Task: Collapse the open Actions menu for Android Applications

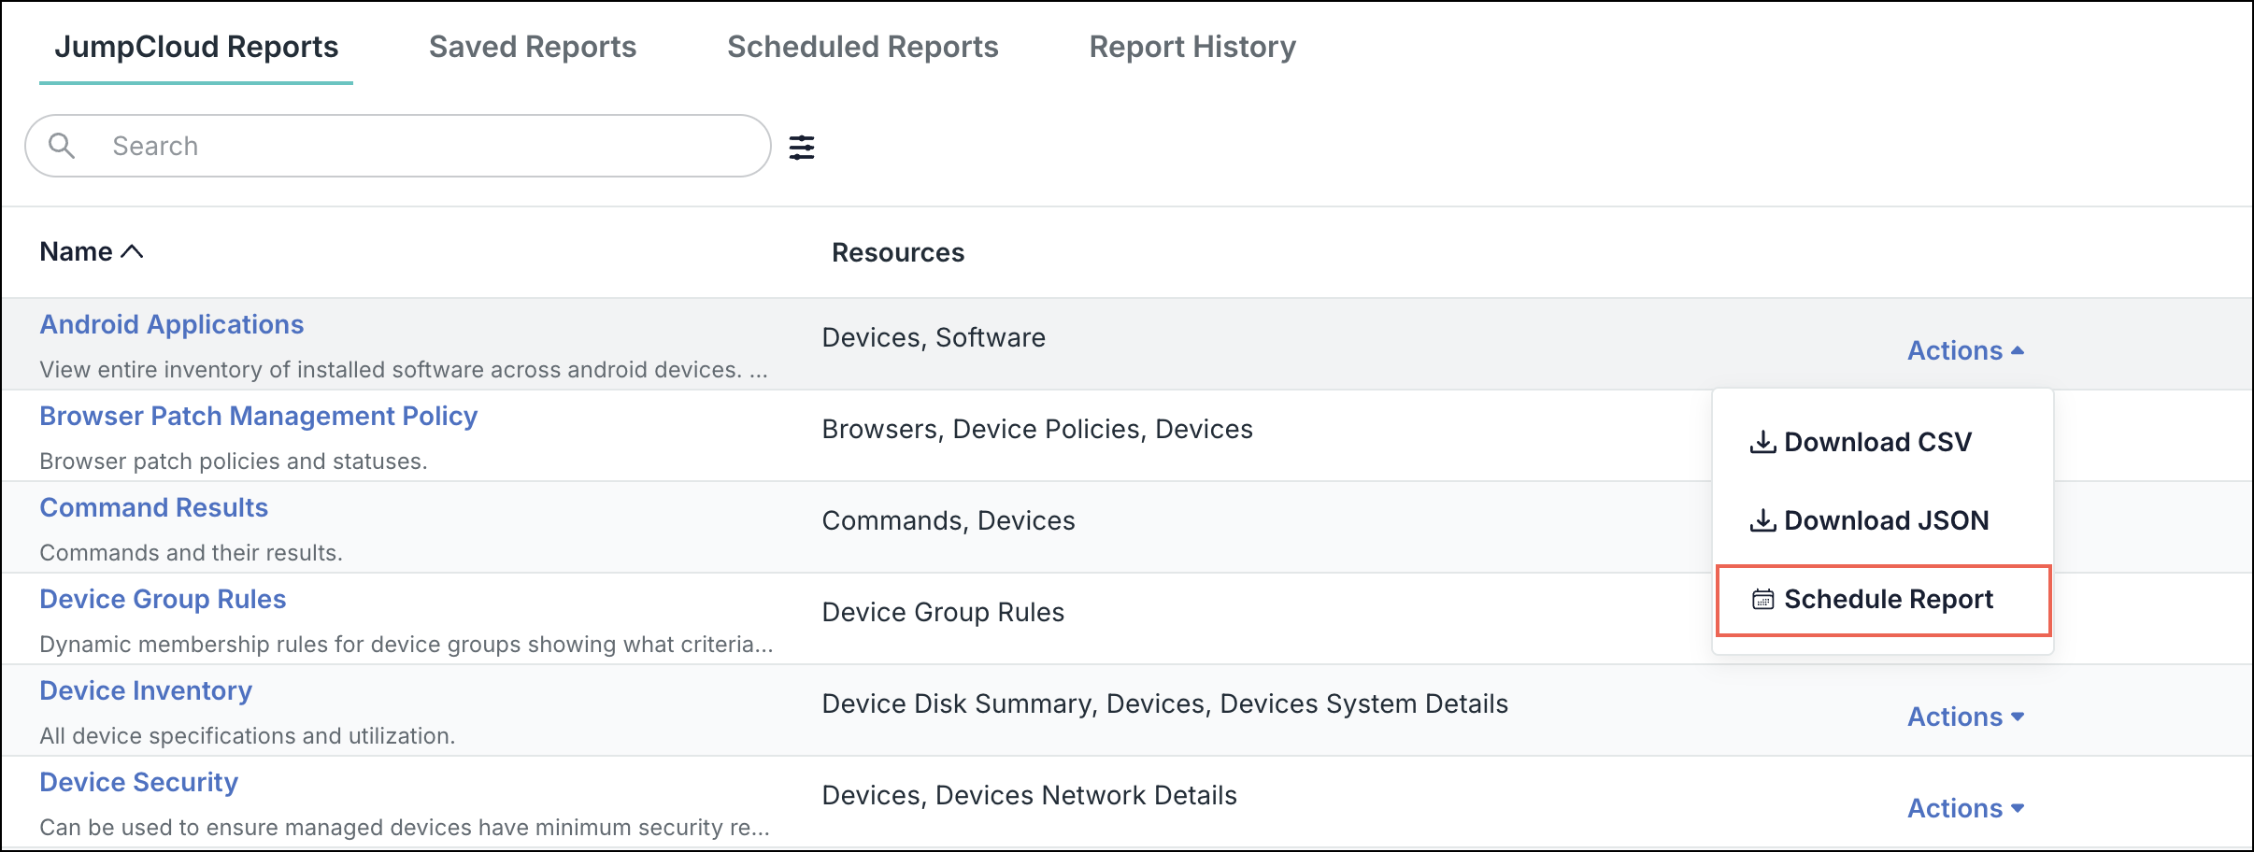Action: point(1966,349)
